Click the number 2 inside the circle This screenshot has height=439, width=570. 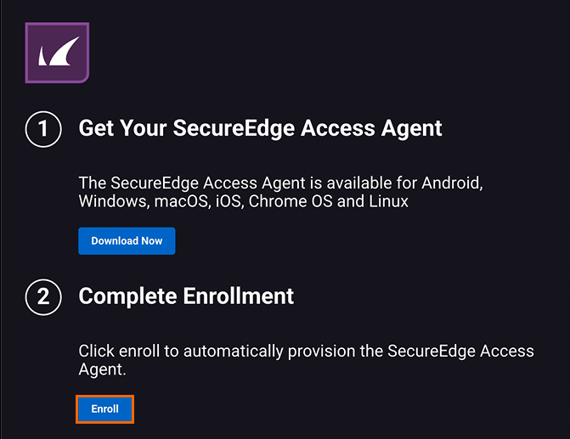pos(42,296)
